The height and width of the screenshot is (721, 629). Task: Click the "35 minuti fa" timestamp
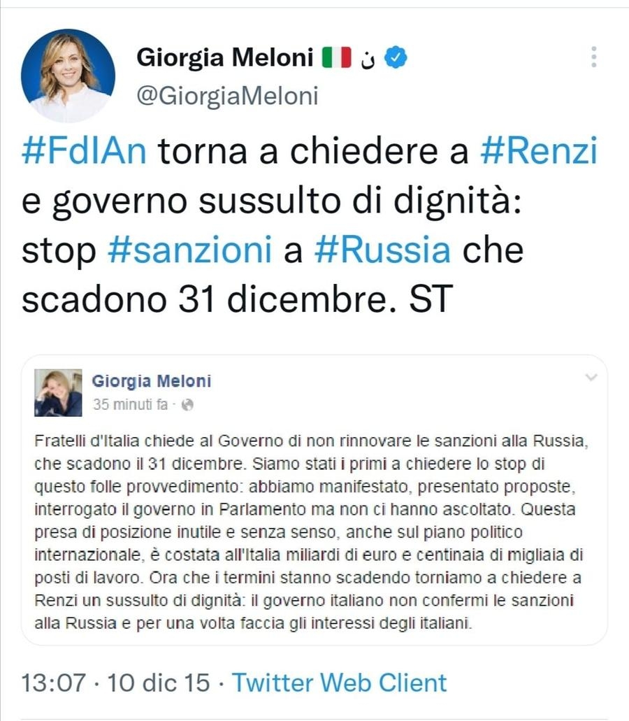coord(131,405)
